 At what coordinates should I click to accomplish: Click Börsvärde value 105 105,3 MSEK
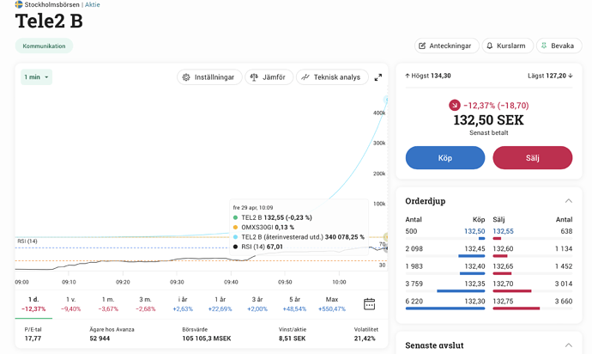pos(207,339)
